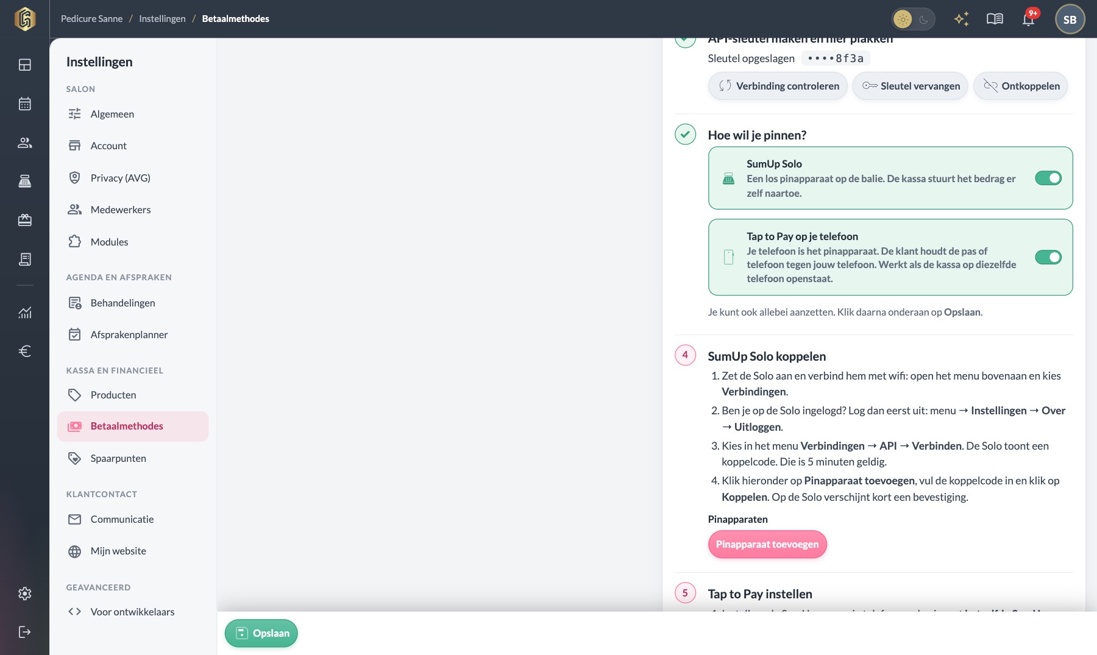The height and width of the screenshot is (655, 1097).
Task: Open Privacy (AVG) settings
Action: (133, 178)
